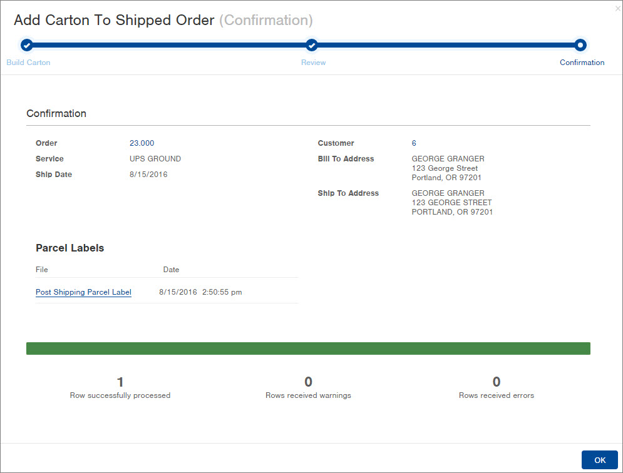Image resolution: width=623 pixels, height=473 pixels.
Task: Click the Parcel Labels heading
Action: click(70, 248)
